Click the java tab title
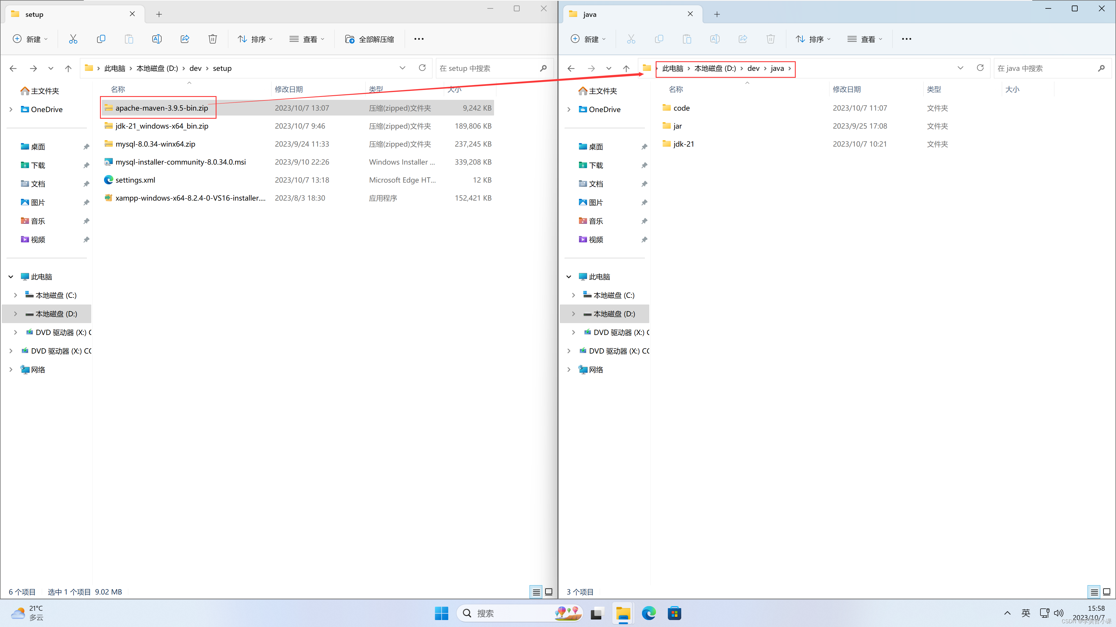 [x=590, y=14]
